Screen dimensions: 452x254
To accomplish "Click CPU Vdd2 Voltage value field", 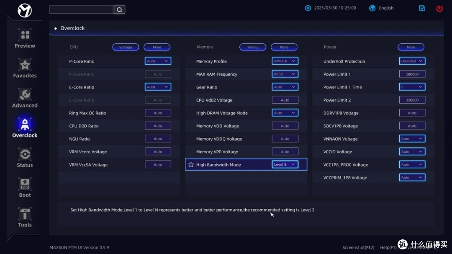I will click(x=285, y=100).
